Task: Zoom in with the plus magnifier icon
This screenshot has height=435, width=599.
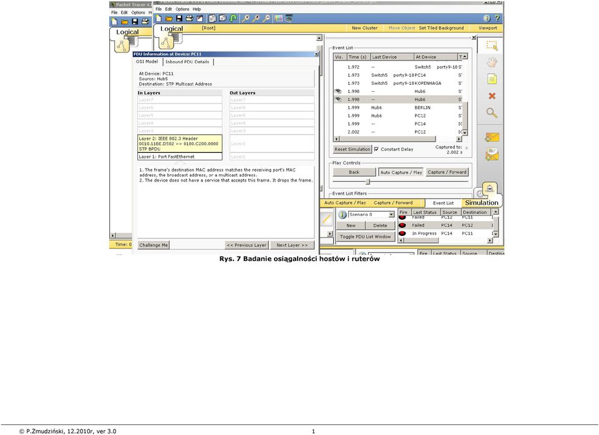Action: [x=246, y=18]
